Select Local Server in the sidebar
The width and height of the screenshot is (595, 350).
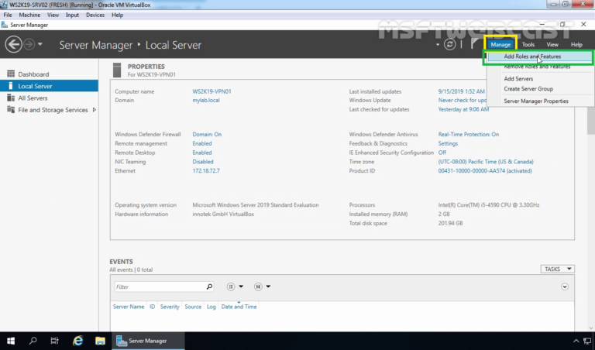(x=49, y=86)
